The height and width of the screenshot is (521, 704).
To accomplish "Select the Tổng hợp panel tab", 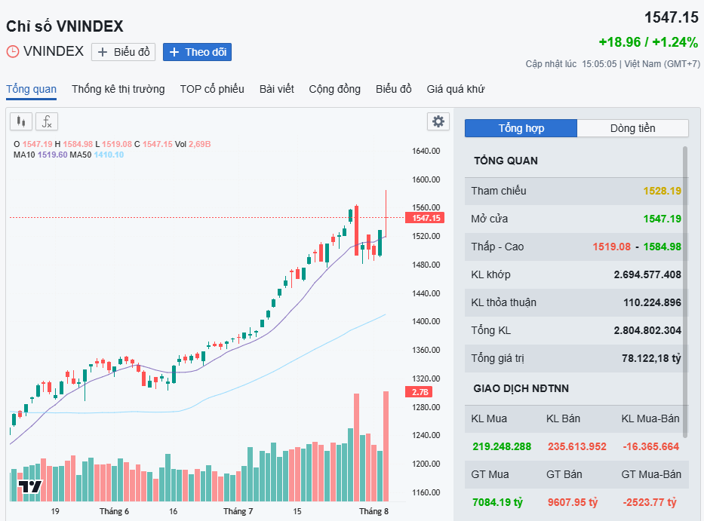I will tap(521, 128).
